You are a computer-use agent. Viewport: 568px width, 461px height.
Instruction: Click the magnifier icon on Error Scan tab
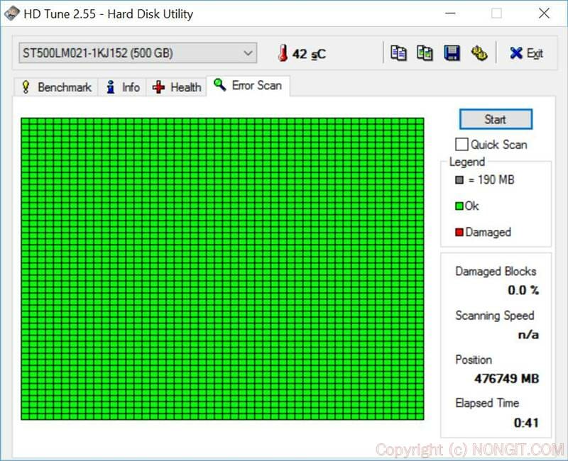coord(220,85)
